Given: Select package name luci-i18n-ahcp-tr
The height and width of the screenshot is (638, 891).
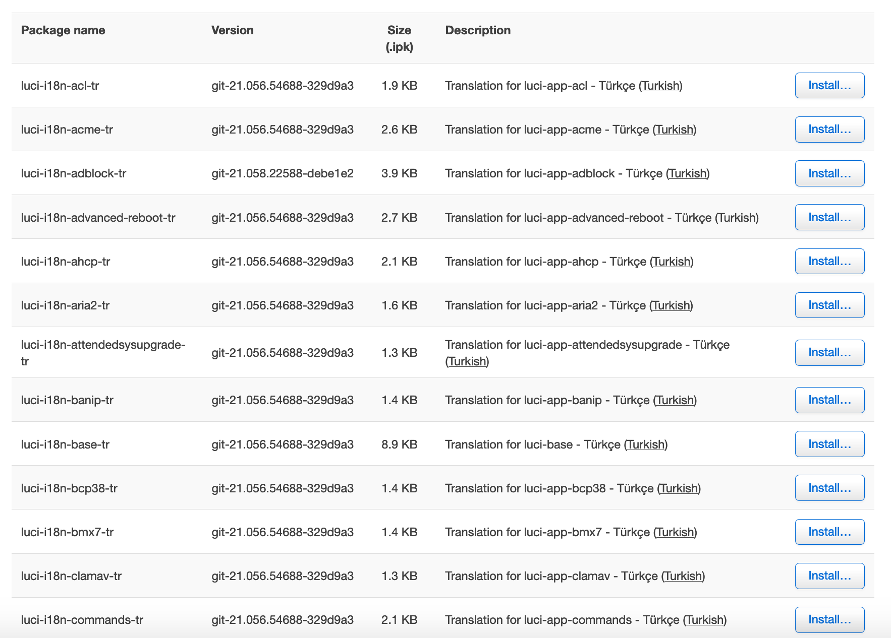Looking at the screenshot, I should pos(66,262).
